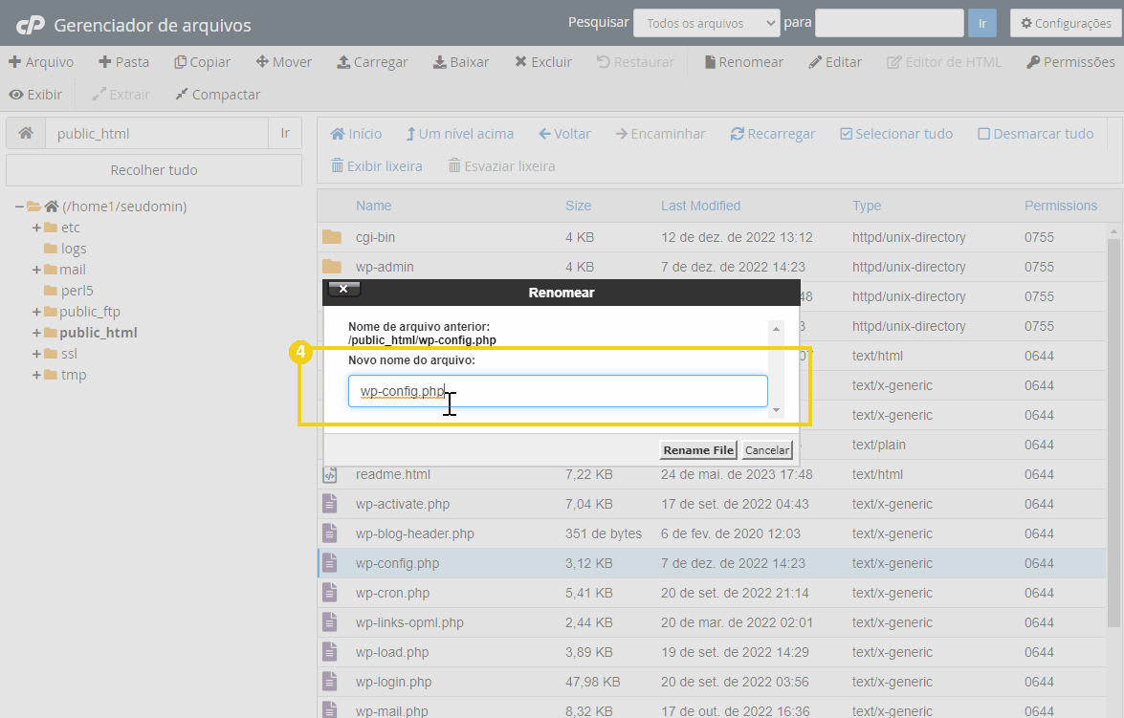Click the rename dialog scroll down arrow

tap(776, 410)
